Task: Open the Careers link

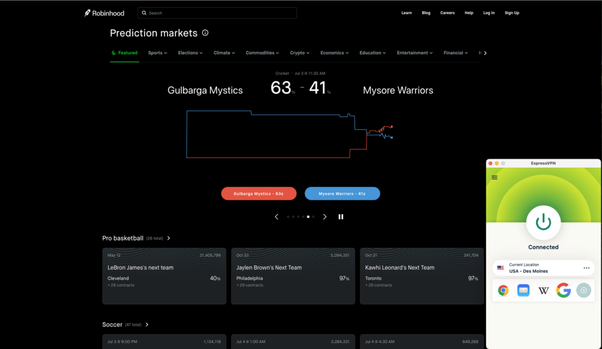Action: coord(447,13)
